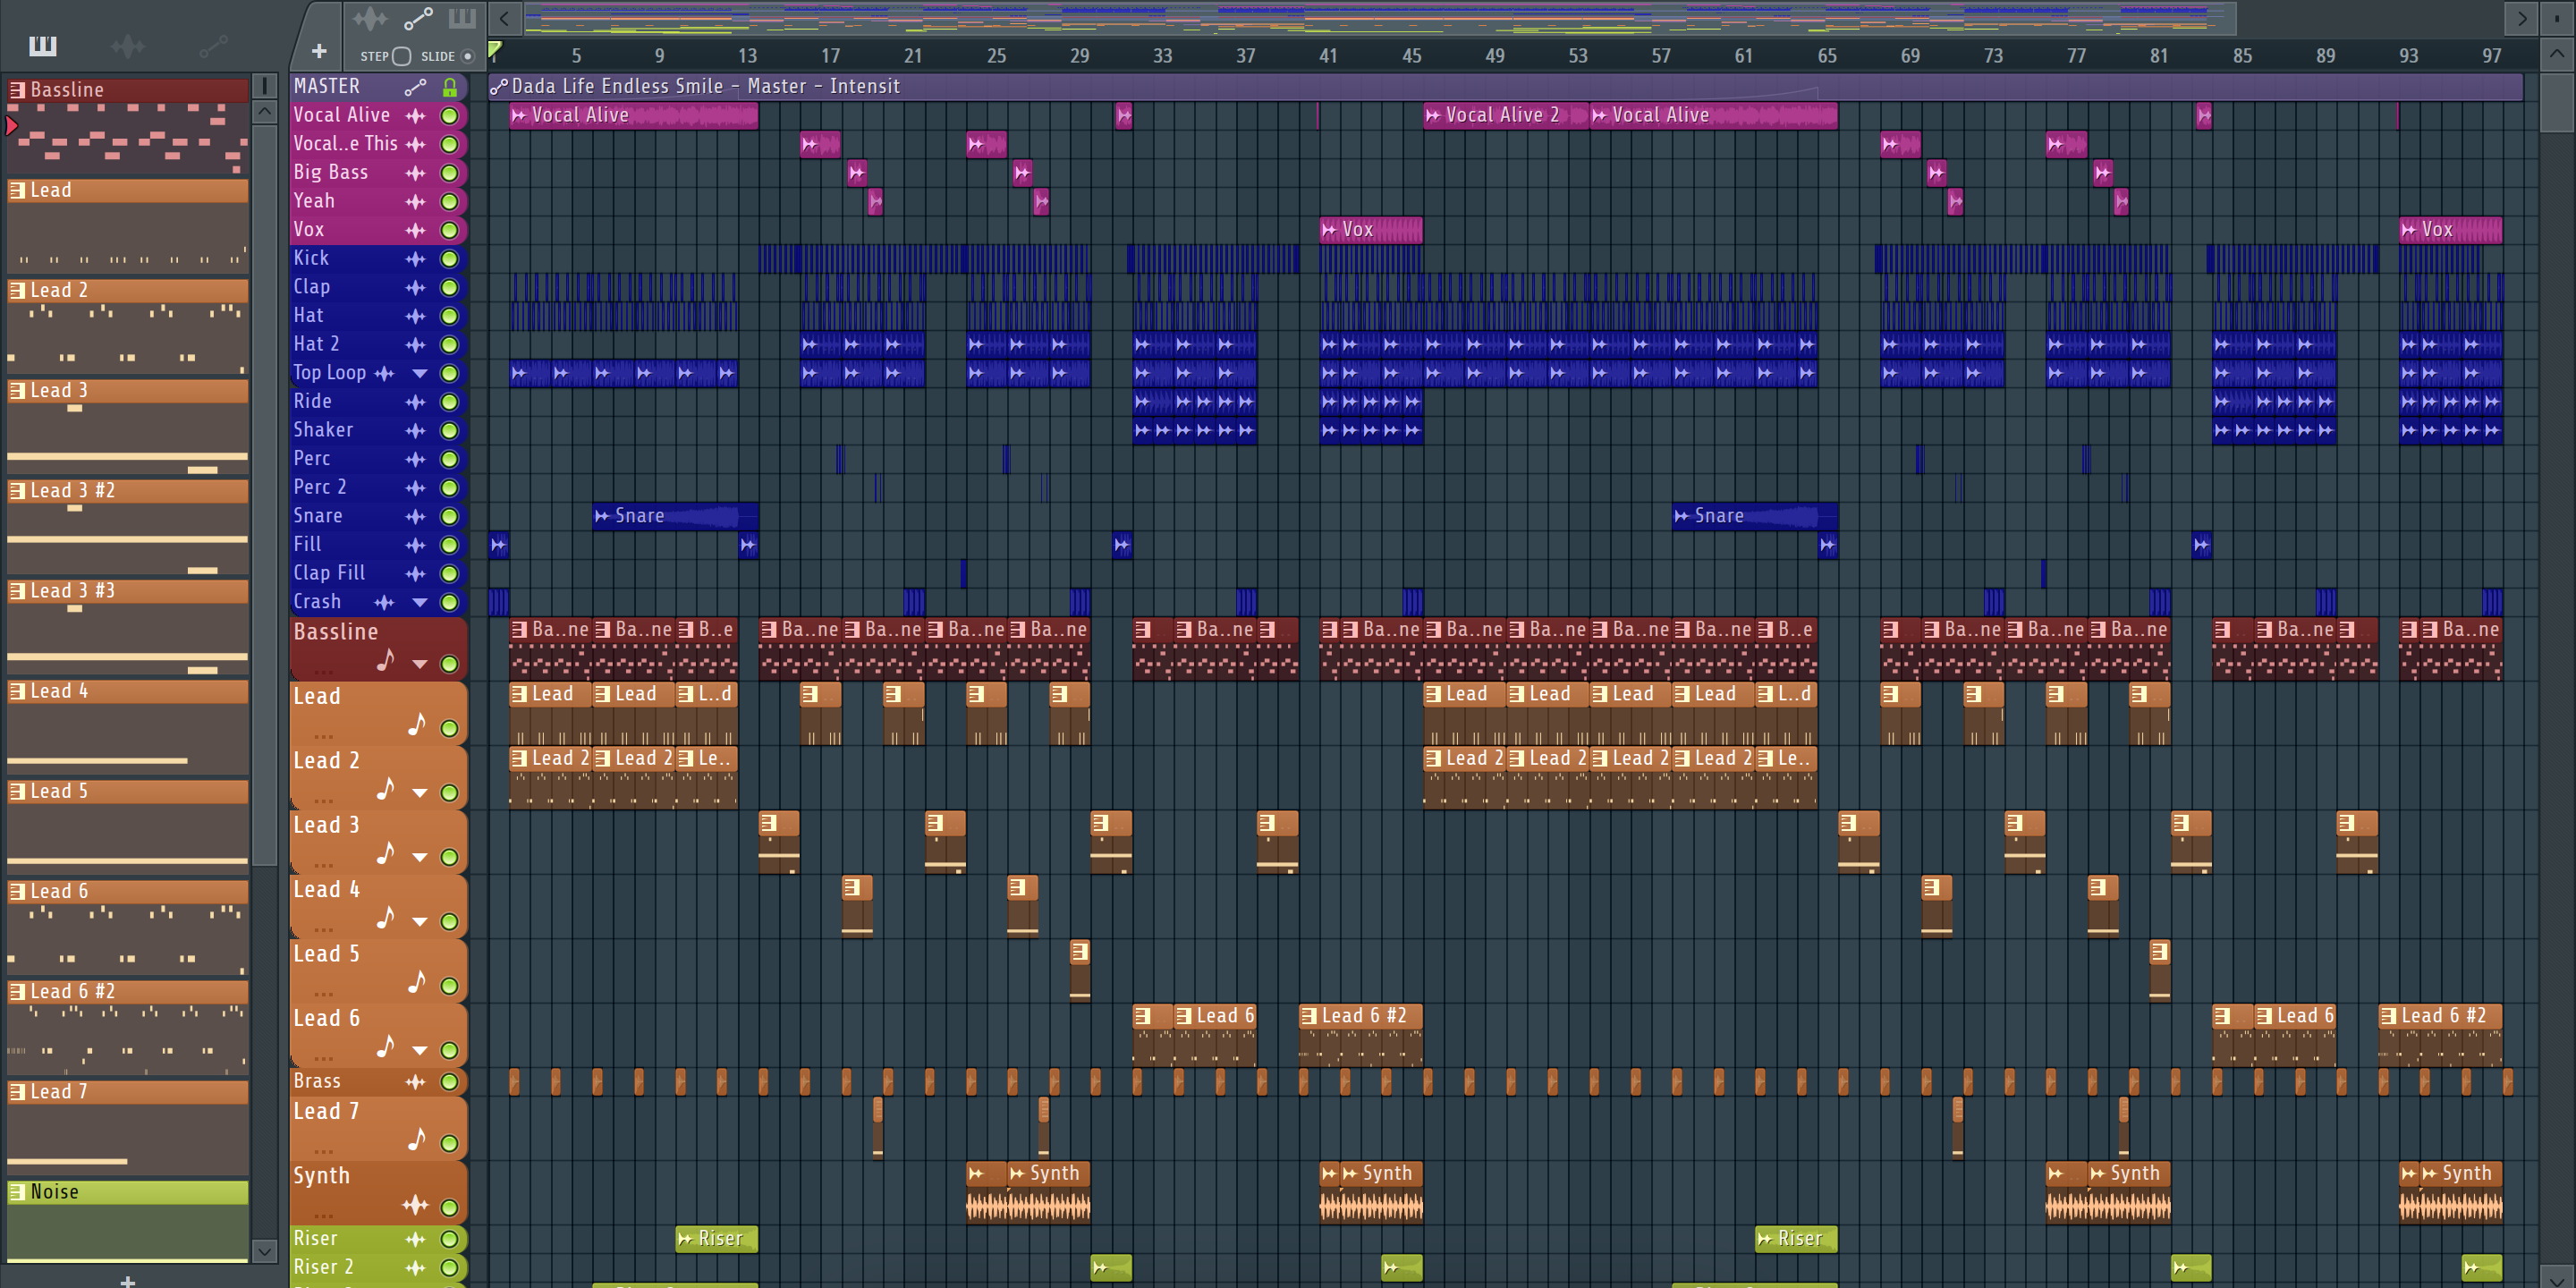
Task: Click the note icon on Lead 7 track
Action: pyautogui.click(x=417, y=1139)
